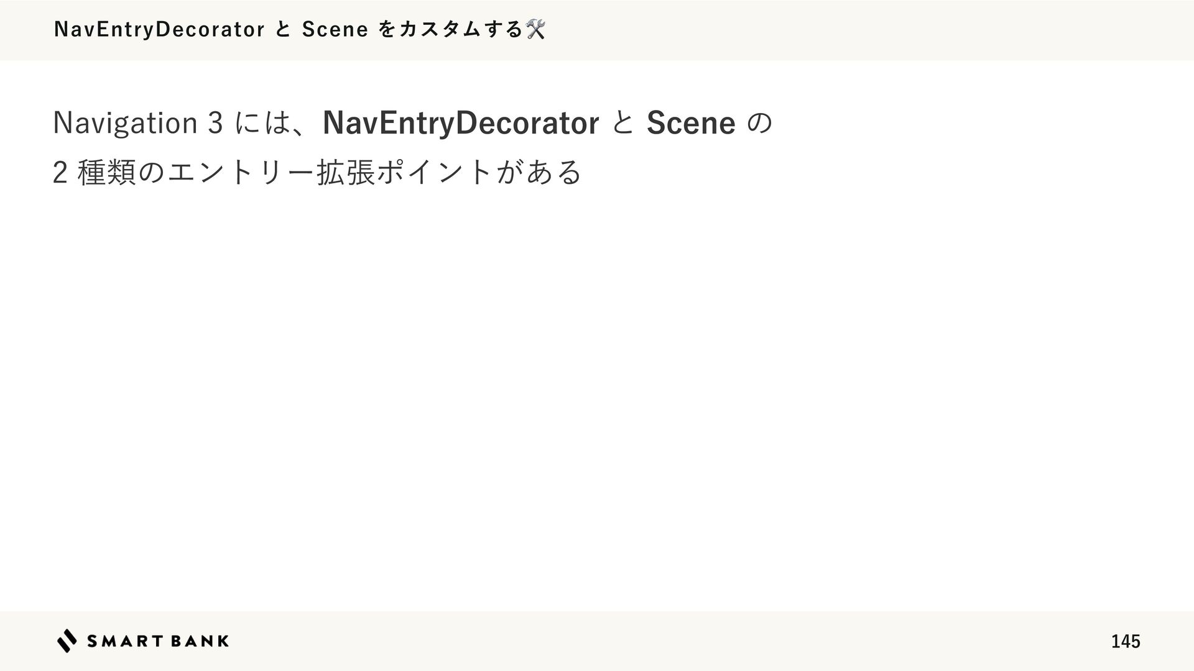Click the 'の' character after bold Scene
1194x671 pixels.
pyautogui.click(x=759, y=123)
